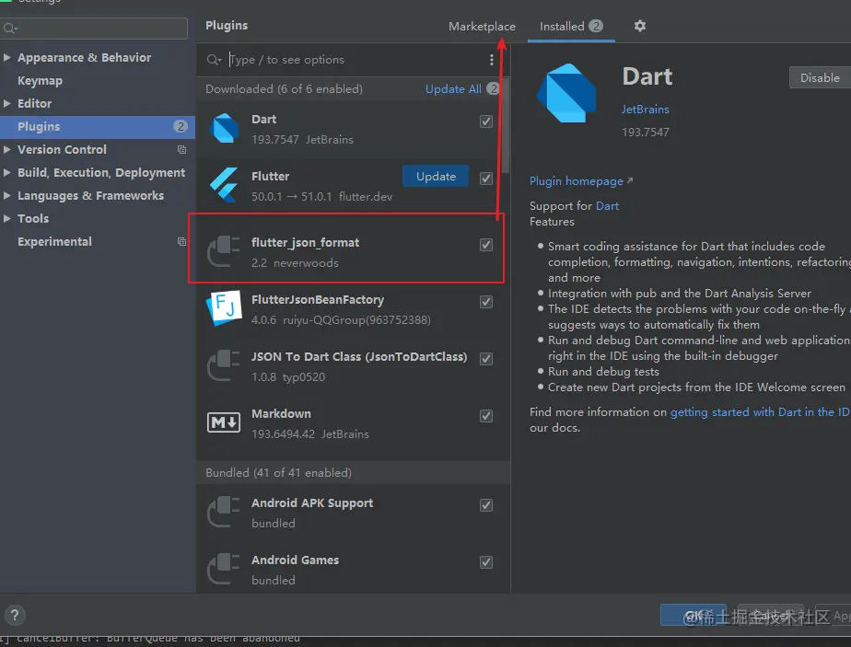Toggle the Android APK Support checkbox

pyautogui.click(x=486, y=505)
